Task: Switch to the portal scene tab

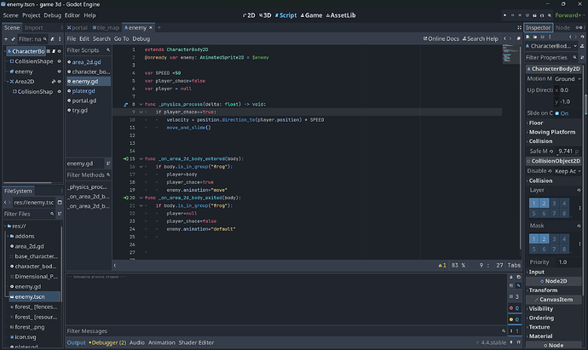Action: (x=78, y=28)
